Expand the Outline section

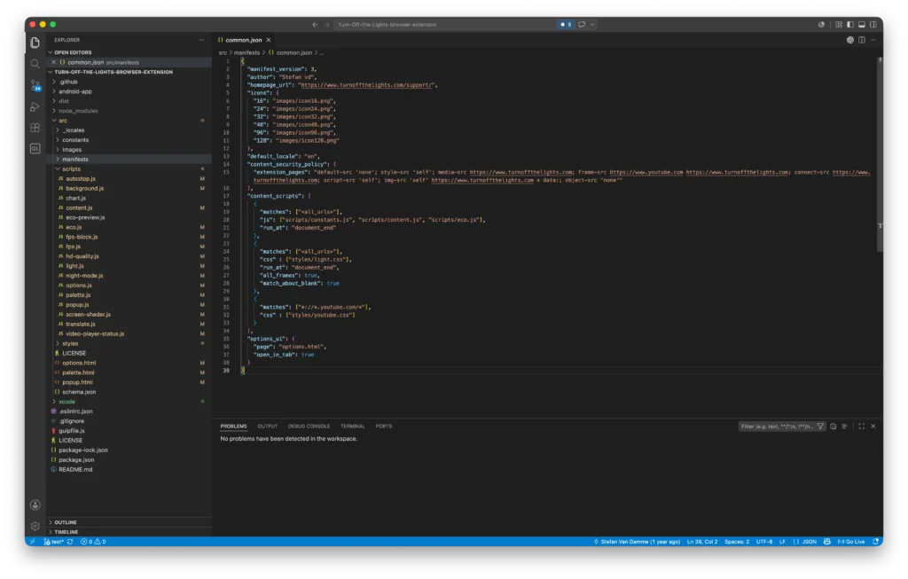(x=129, y=522)
